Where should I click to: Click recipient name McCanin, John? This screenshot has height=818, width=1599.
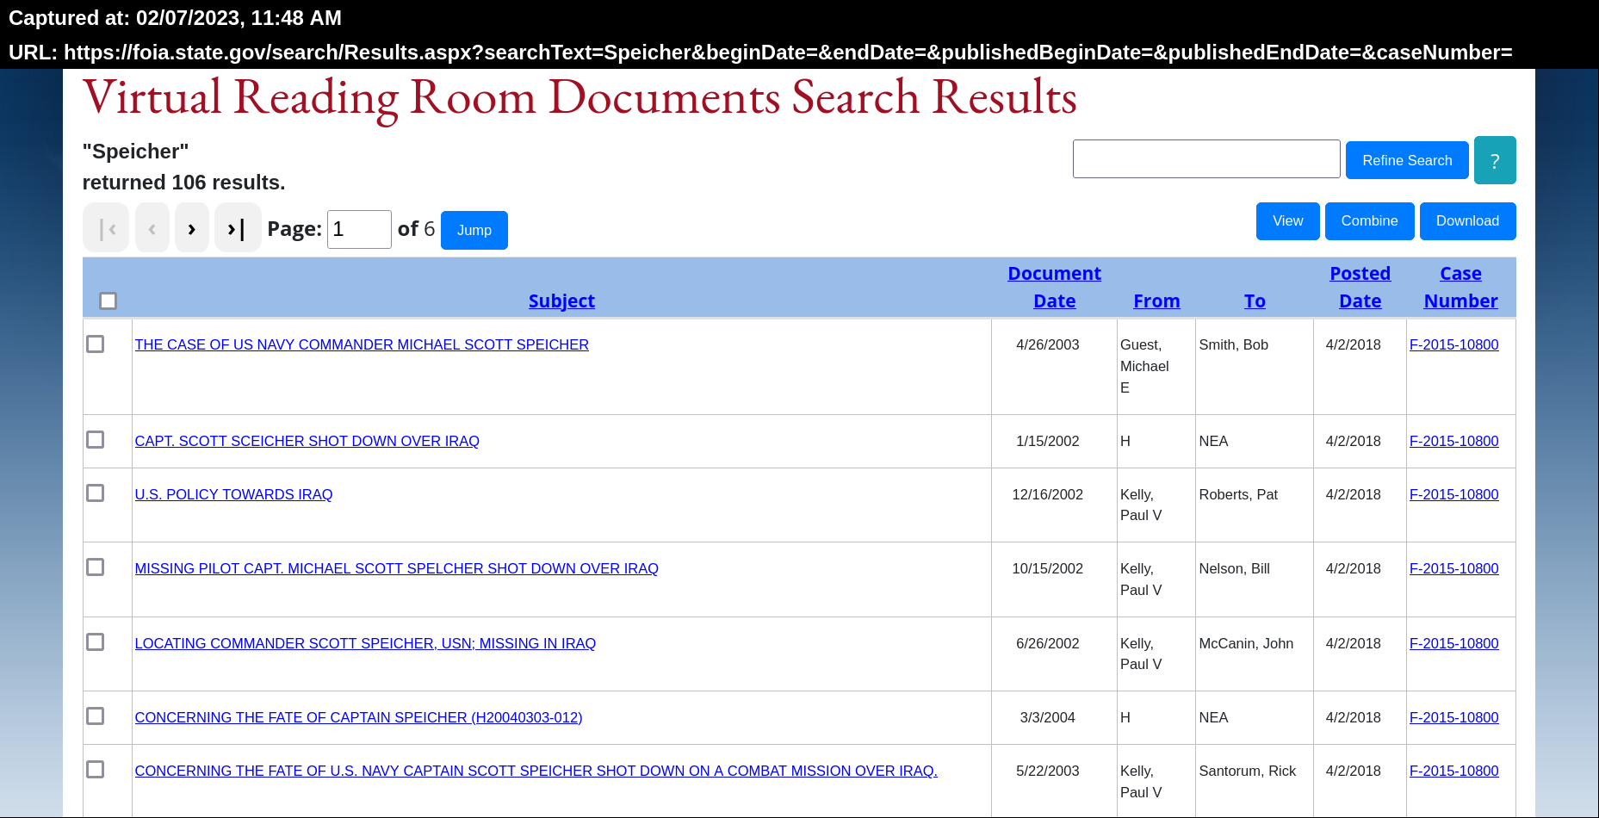click(x=1246, y=643)
